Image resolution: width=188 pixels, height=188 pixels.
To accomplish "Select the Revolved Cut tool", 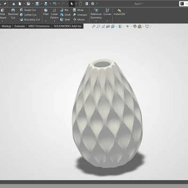I will point(13,14).
